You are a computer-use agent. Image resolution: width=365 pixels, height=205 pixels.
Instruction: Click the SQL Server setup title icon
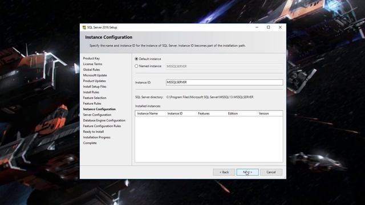coord(84,27)
